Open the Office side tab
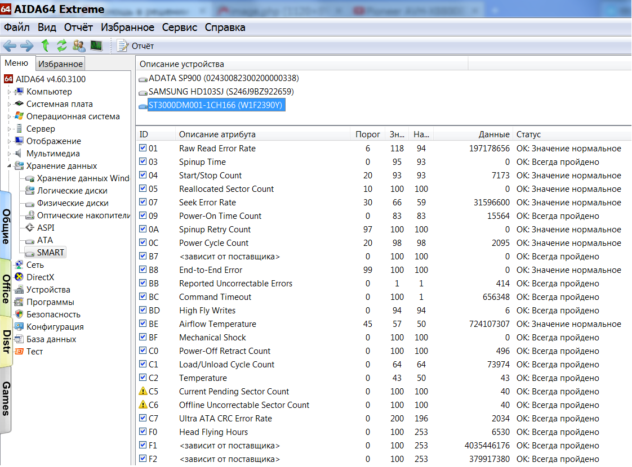This screenshot has width=632, height=467. coord(6,289)
